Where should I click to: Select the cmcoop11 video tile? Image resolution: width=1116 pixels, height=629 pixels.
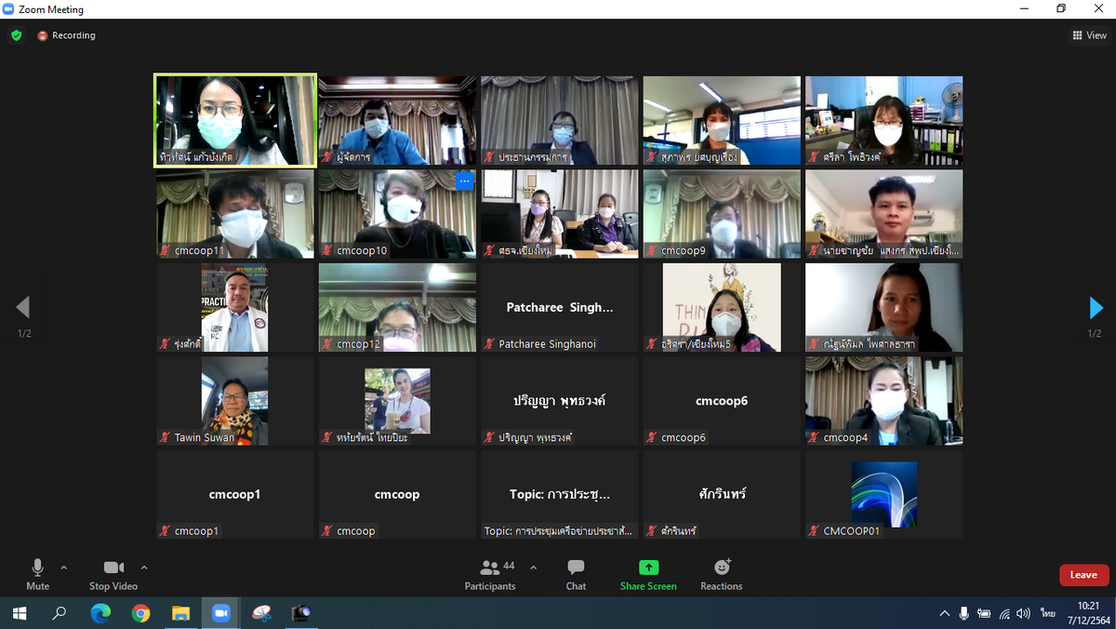pyautogui.click(x=235, y=214)
